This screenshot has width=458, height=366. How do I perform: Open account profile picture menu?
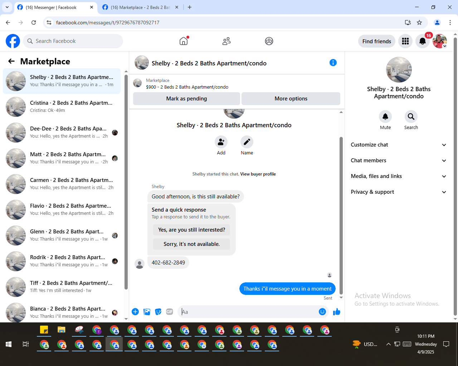click(440, 41)
